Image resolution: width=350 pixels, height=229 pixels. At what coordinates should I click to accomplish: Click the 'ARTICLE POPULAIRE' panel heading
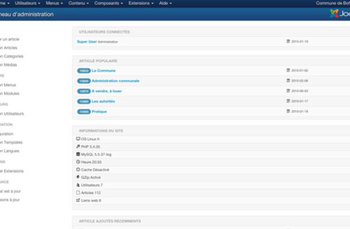click(98, 61)
